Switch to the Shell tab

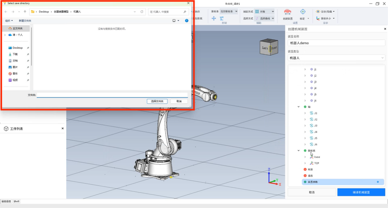pos(17,201)
